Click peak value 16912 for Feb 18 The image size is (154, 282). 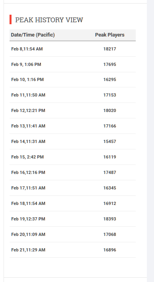click(x=110, y=203)
